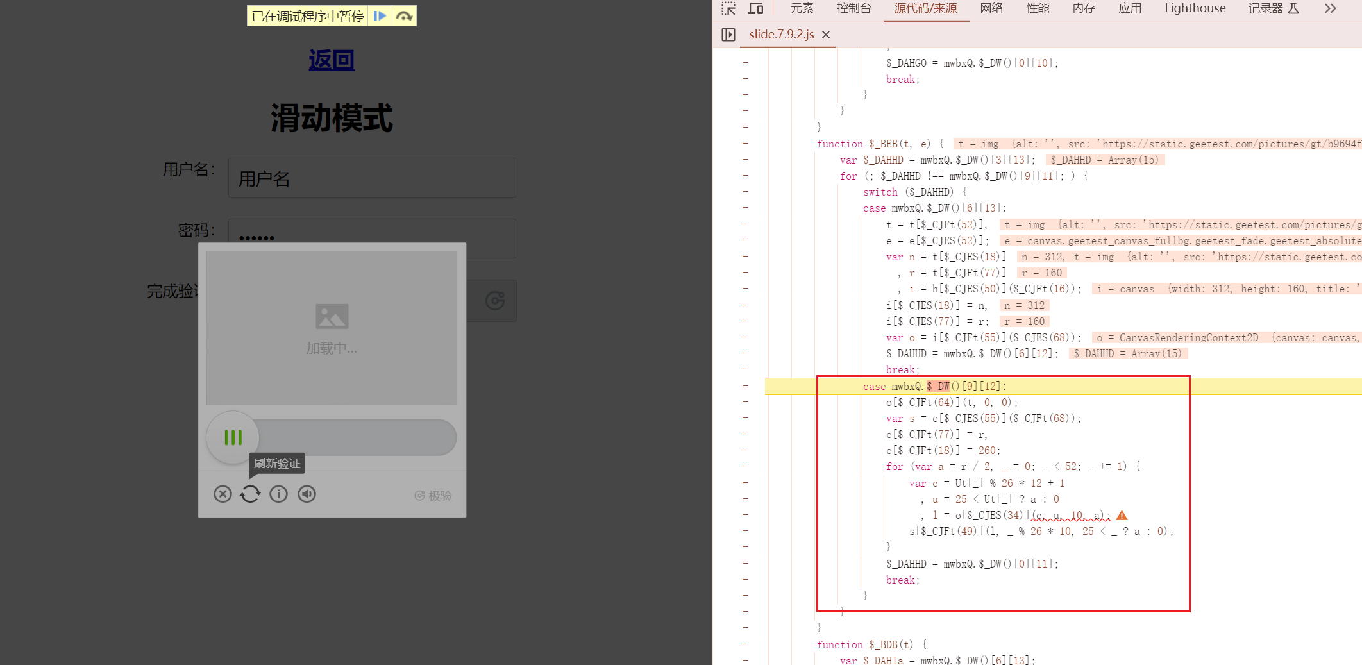The height and width of the screenshot is (665, 1362).
Task: Click the step over debugger icon
Action: [x=404, y=16]
